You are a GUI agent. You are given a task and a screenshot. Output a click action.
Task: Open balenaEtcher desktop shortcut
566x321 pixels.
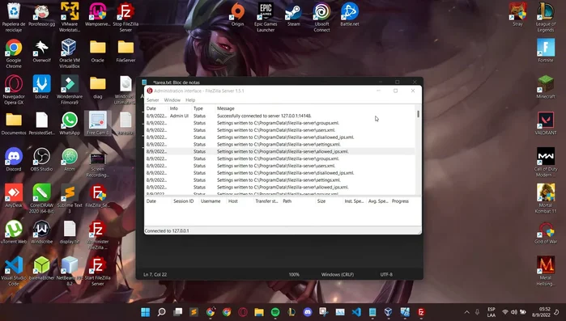point(41,268)
